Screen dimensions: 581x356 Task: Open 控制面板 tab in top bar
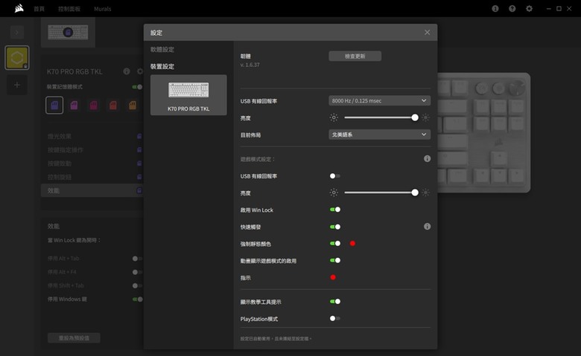click(x=69, y=9)
